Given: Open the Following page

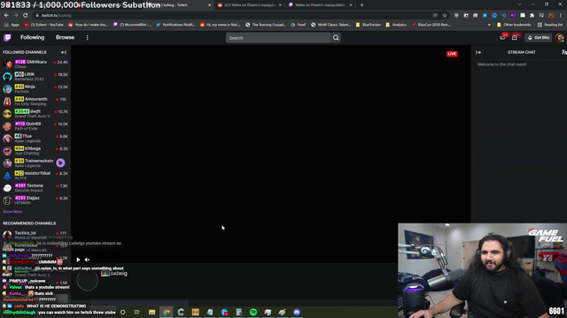Looking at the screenshot, I should 32,37.
